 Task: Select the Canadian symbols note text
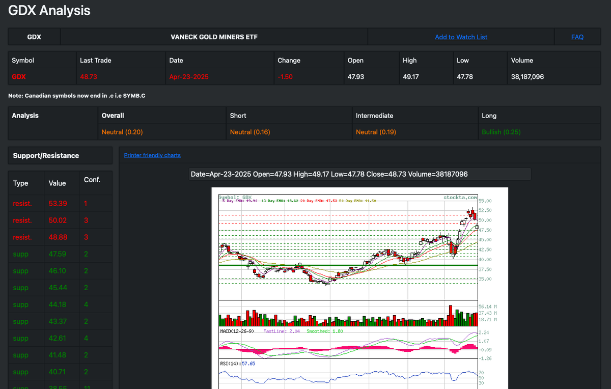pyautogui.click(x=77, y=96)
